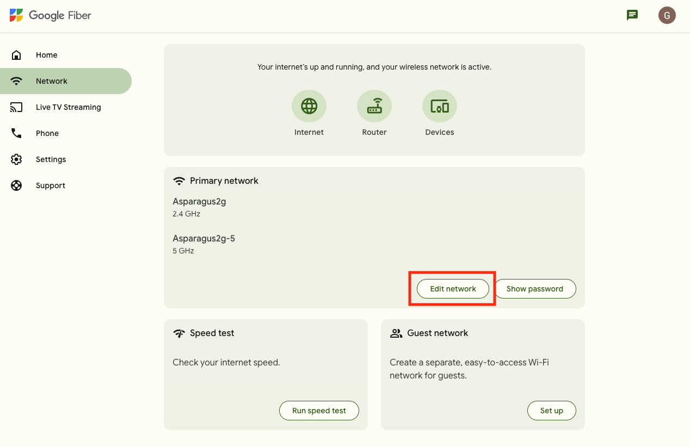This screenshot has height=447, width=690.
Task: Click the Live TV Streaming cast icon
Action: (16, 107)
